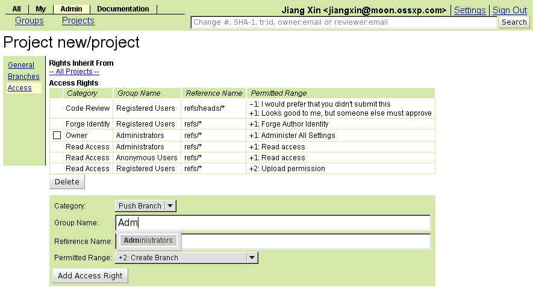Open the Settings link
Screen dimensions: 533x291
(470, 10)
